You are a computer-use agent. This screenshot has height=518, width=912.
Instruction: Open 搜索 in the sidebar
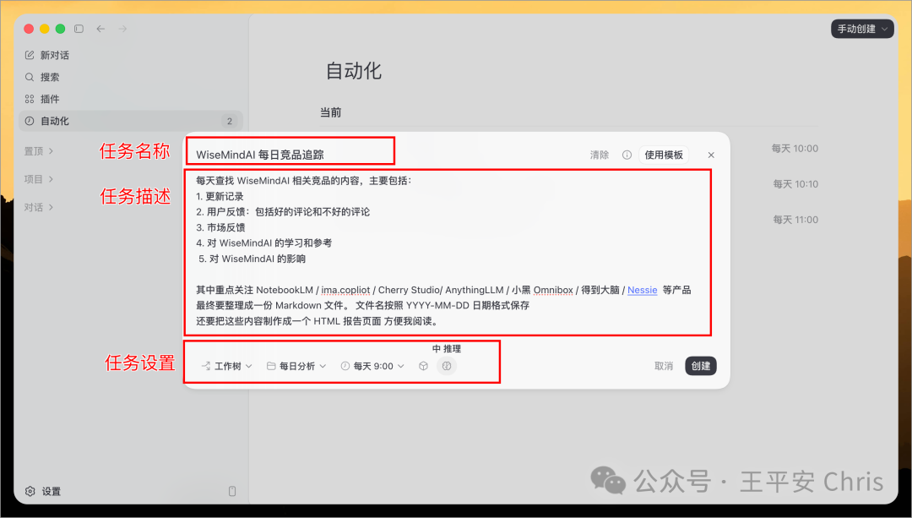tap(42, 77)
